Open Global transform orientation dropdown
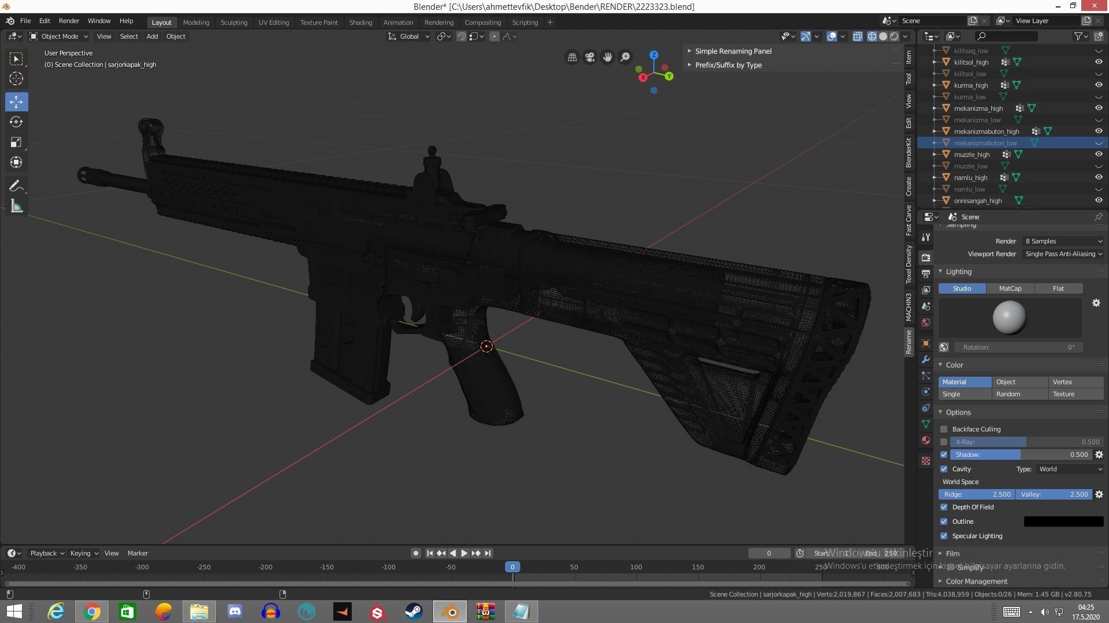Screen dimensions: 1109x623 409,36
